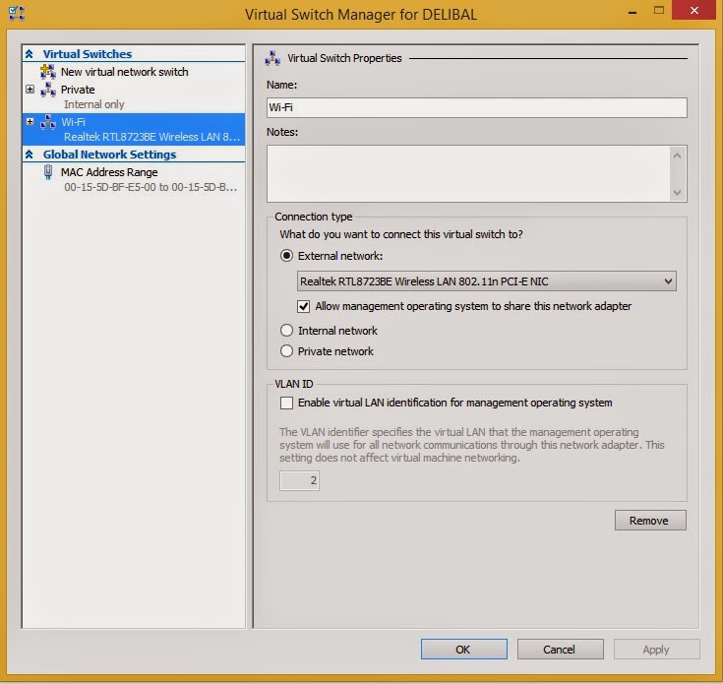Click the Private switch network icon
Screen dimensions: 723x684
click(47, 90)
